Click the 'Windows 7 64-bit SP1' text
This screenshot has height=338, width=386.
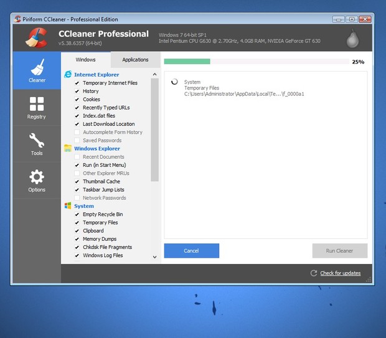(182, 35)
